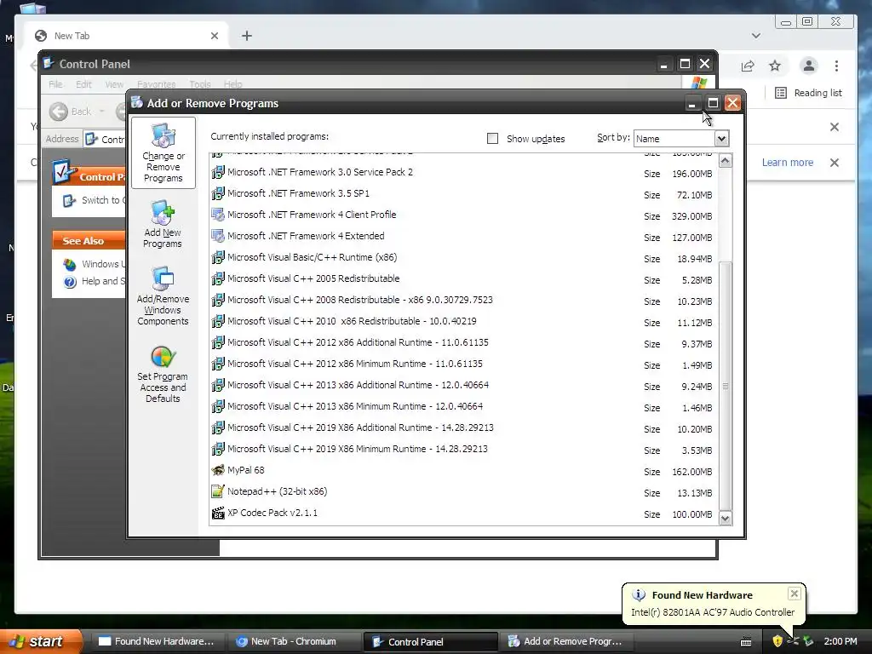Select Visual C++ 2019 X86 Minimum Runtime entry
This screenshot has height=654, width=872.
[x=464, y=450]
